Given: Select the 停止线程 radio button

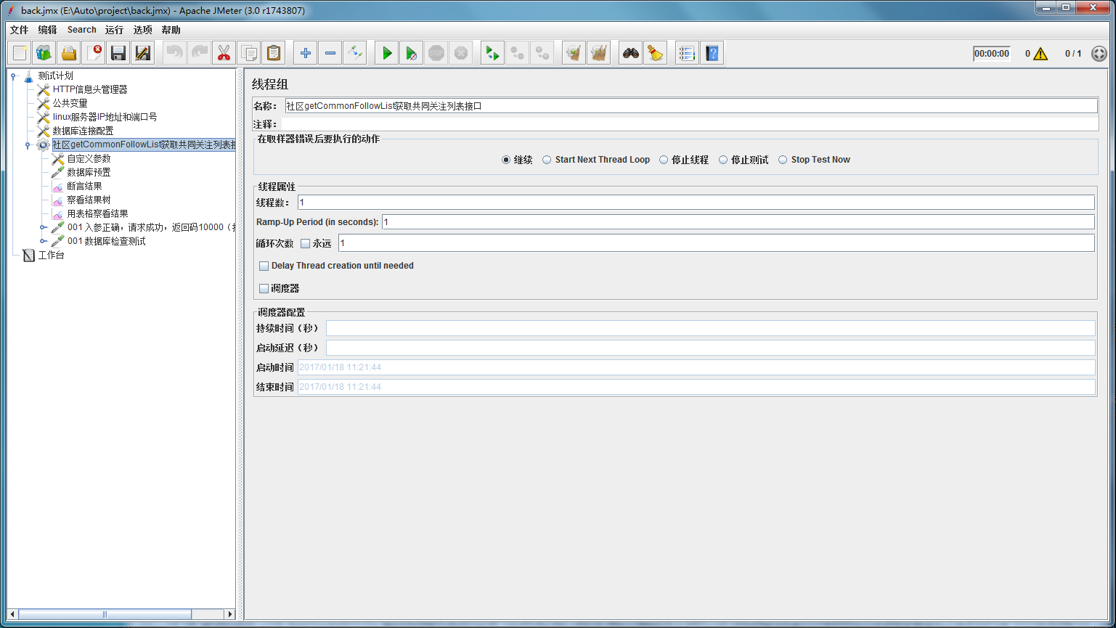Looking at the screenshot, I should point(664,160).
